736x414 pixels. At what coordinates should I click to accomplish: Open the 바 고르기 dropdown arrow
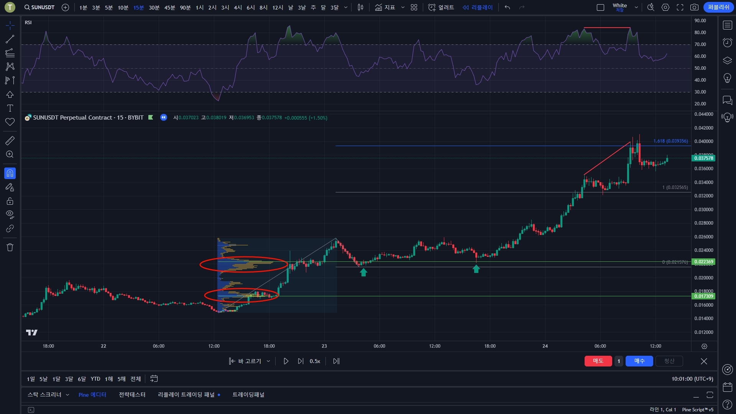point(268,361)
